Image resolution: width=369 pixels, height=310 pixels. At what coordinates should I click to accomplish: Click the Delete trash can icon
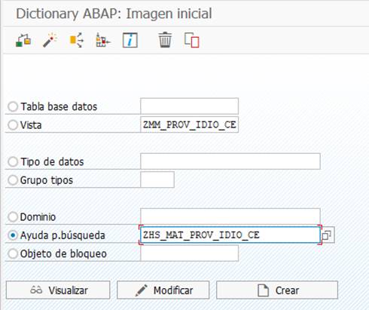pyautogui.click(x=165, y=40)
